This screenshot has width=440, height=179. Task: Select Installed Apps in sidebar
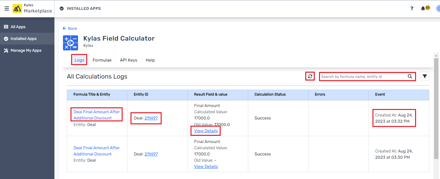pyautogui.click(x=23, y=39)
